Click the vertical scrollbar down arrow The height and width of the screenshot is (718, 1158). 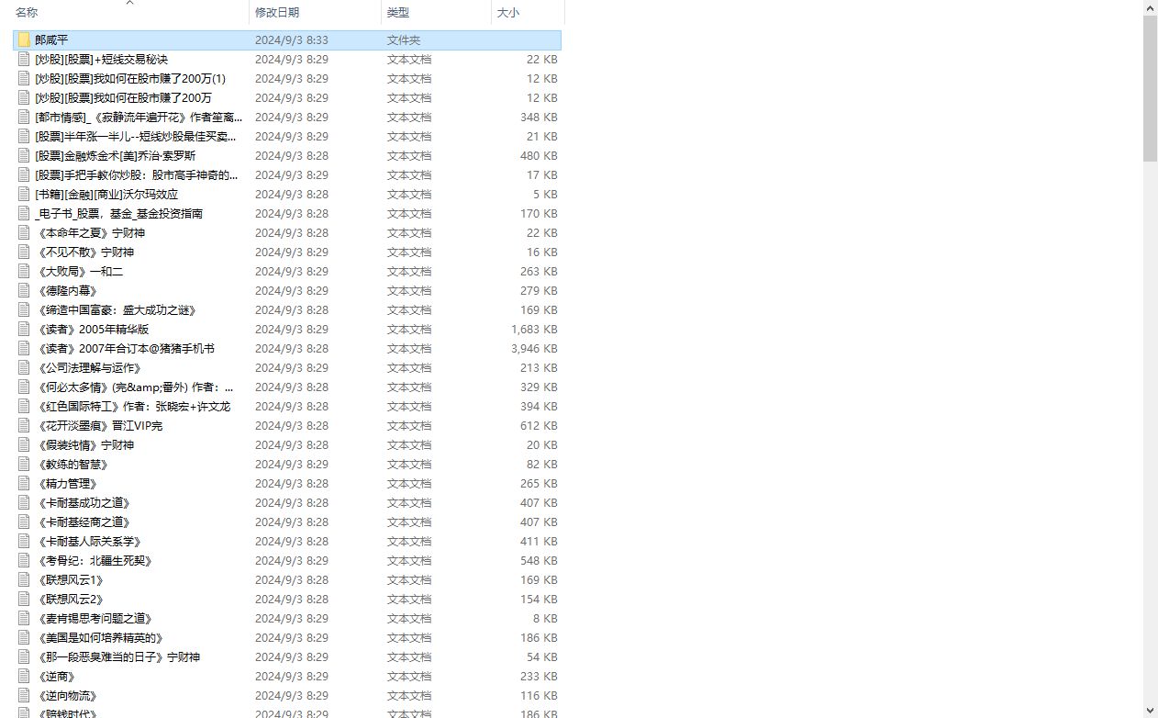[x=1151, y=710]
